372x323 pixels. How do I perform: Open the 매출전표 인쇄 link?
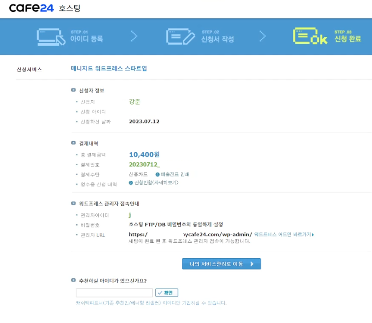pos(175,174)
